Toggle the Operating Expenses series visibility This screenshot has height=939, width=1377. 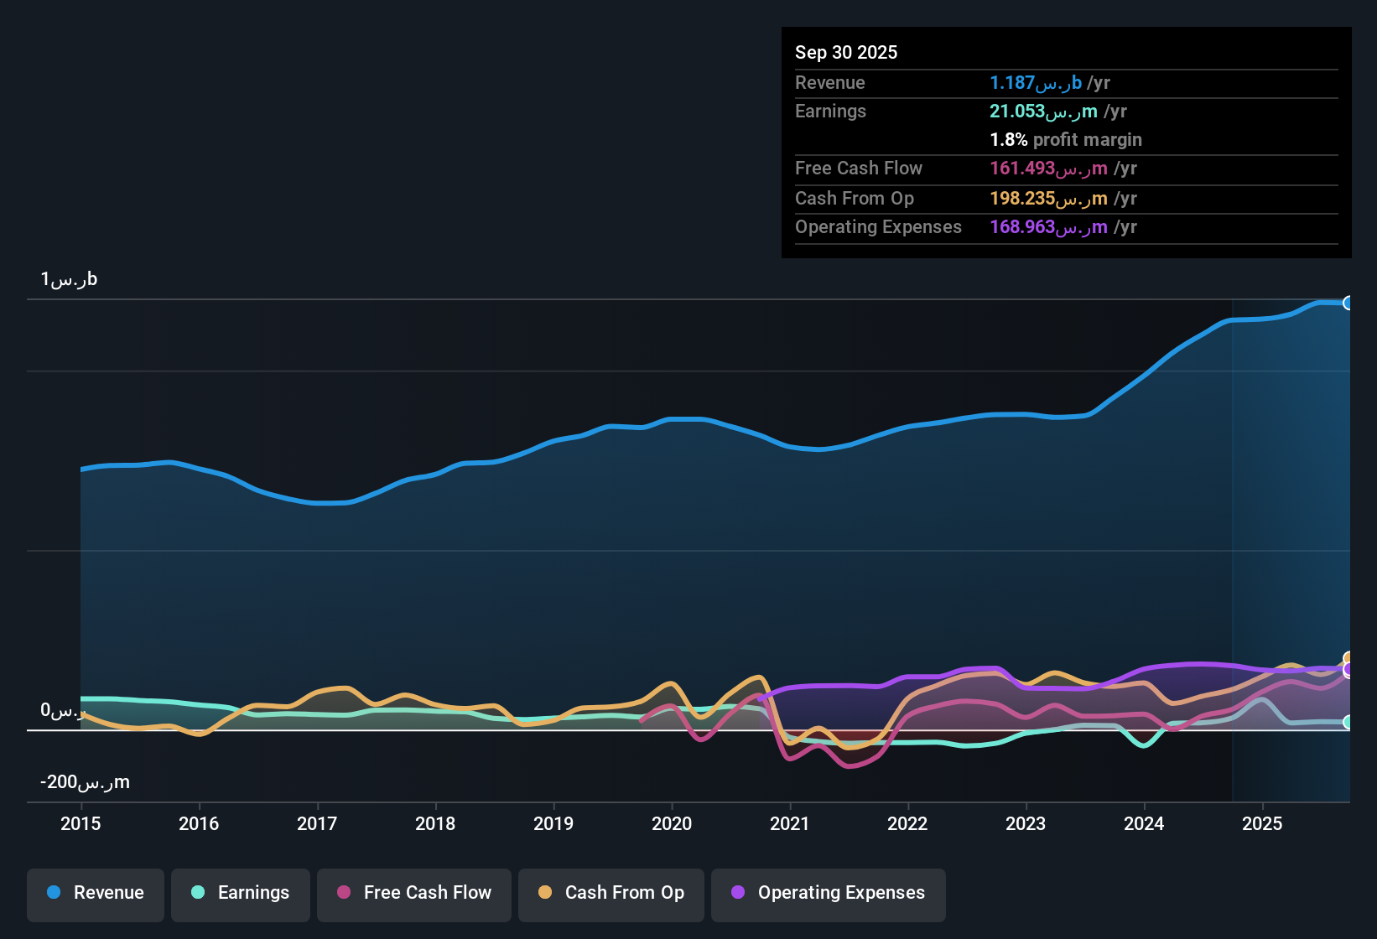(x=828, y=893)
